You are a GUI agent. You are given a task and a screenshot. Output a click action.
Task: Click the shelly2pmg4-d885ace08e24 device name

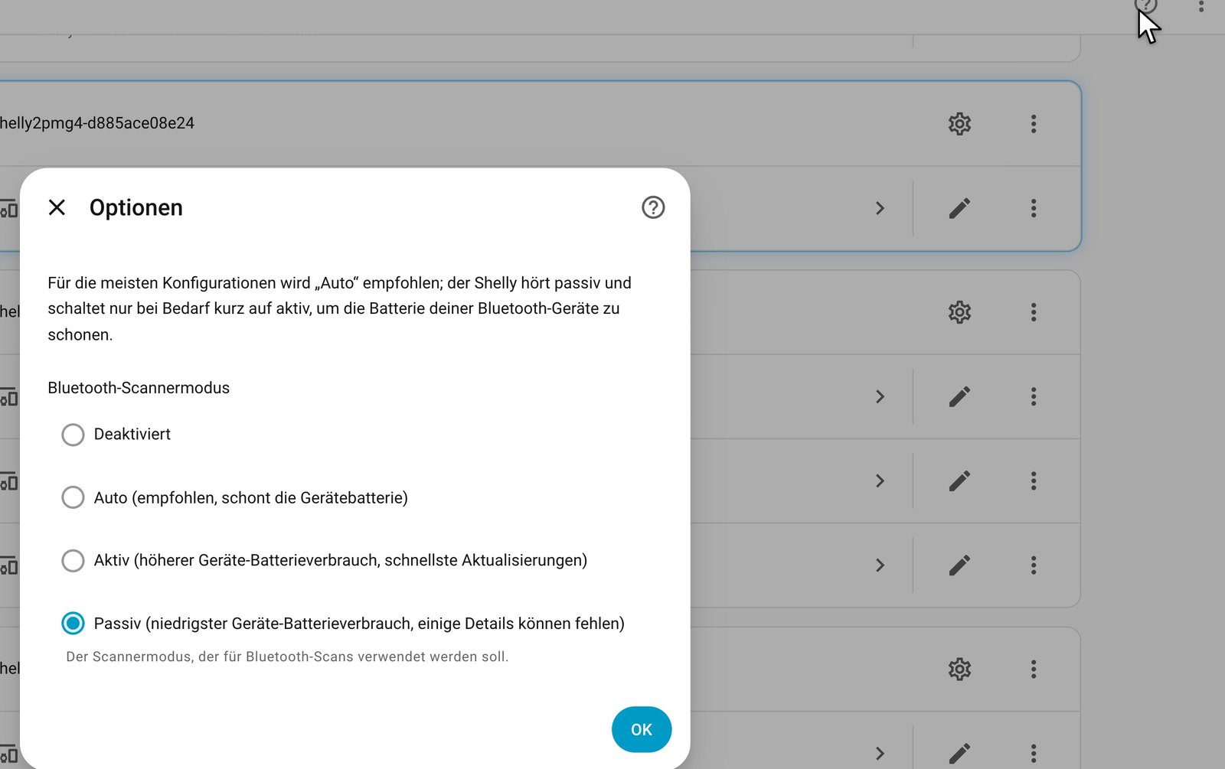point(96,123)
